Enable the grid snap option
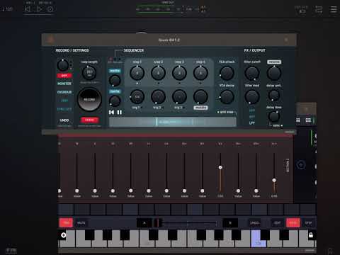Image resolution: width=340 pixels, height=255 pixels. tap(226, 112)
